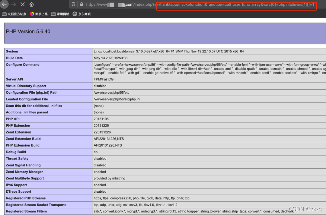
Task: Select the Server API label
Action: [x=14, y=79]
